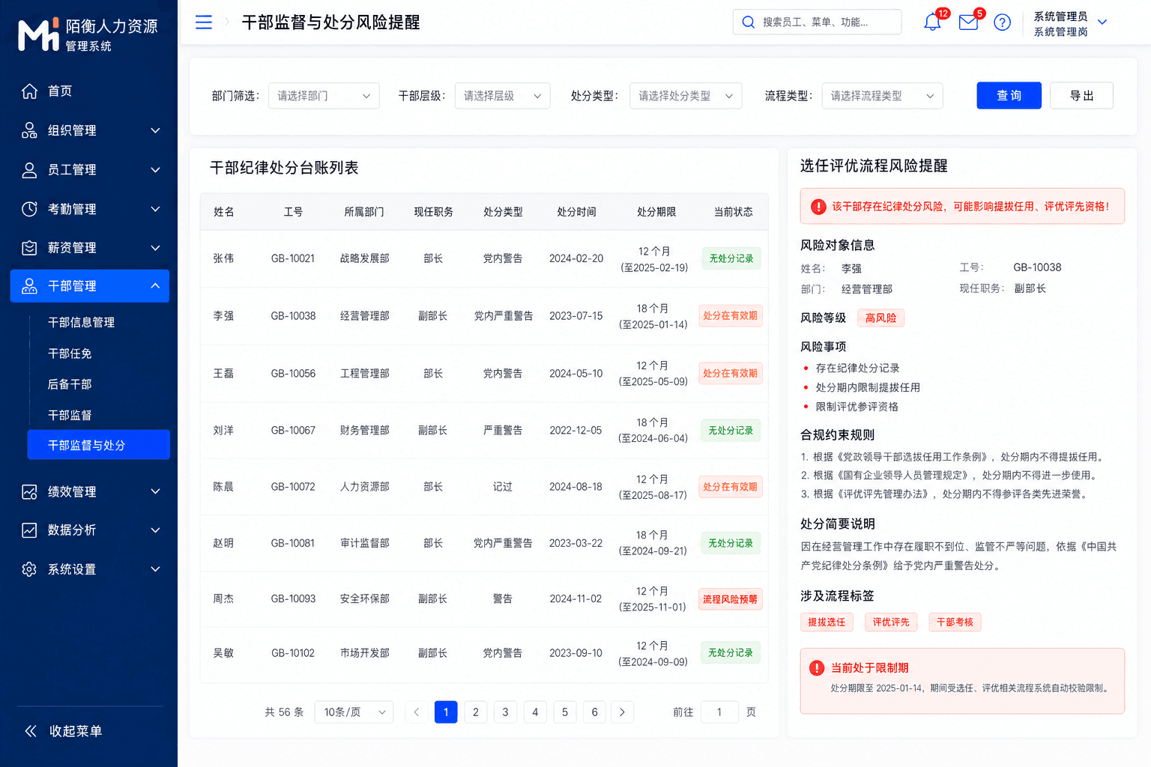
Task: Click the 薪资管理 payroll icon
Action: pos(29,248)
